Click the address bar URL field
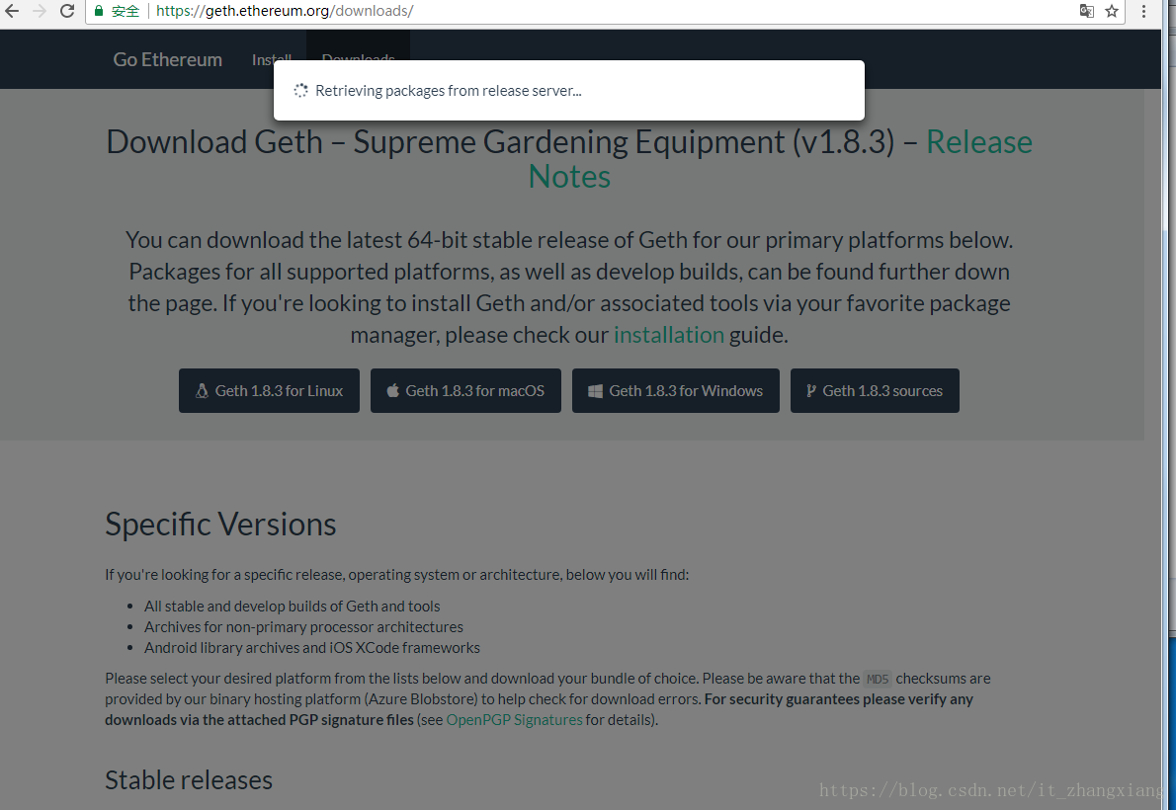The image size is (1176, 810). coord(605,11)
